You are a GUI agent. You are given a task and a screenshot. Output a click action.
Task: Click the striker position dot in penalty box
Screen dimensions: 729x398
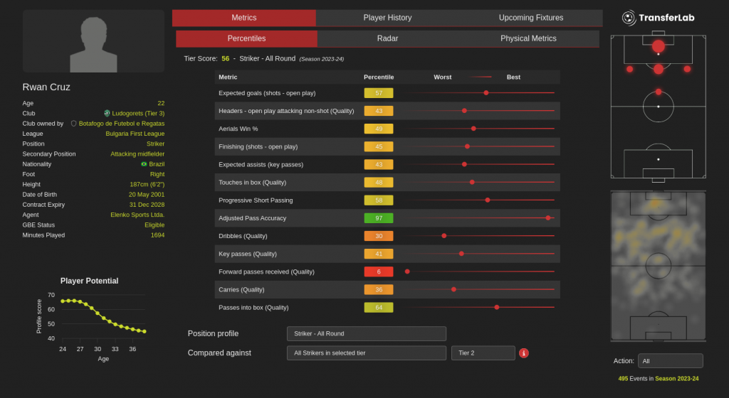point(658,47)
